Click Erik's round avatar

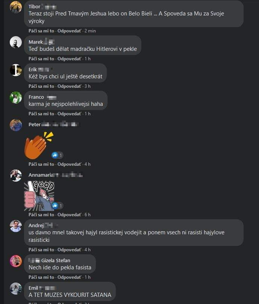click(x=16, y=70)
